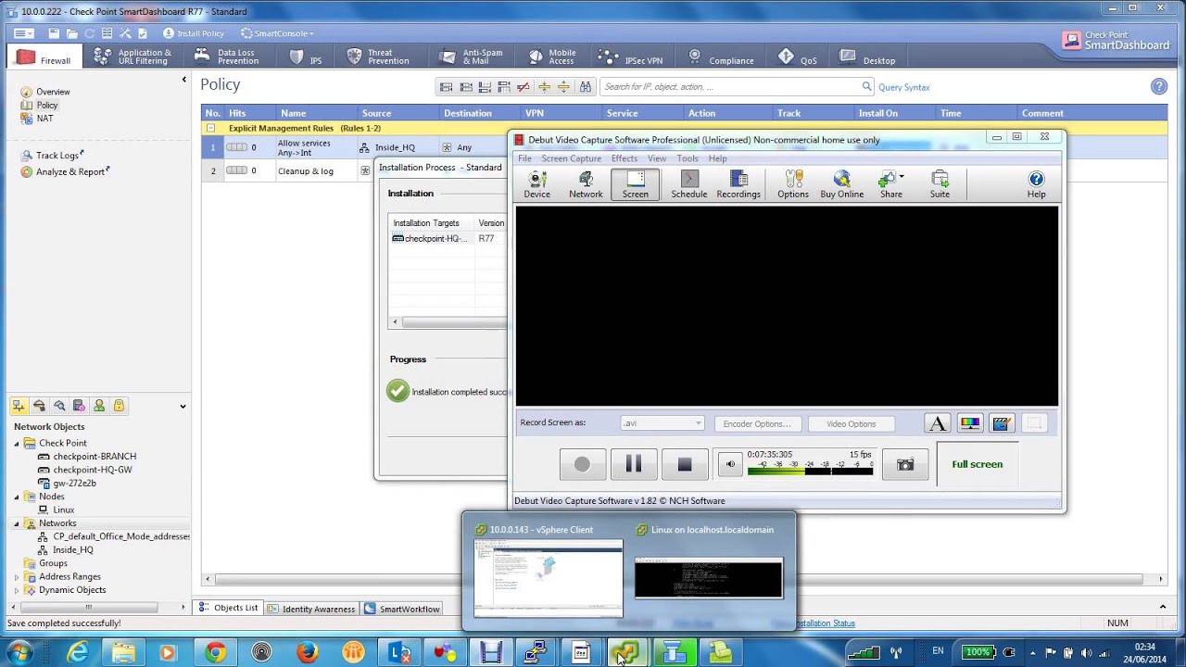1186x667 pixels.
Task: Open the SmartConsole dropdown menu
Action: [x=277, y=33]
